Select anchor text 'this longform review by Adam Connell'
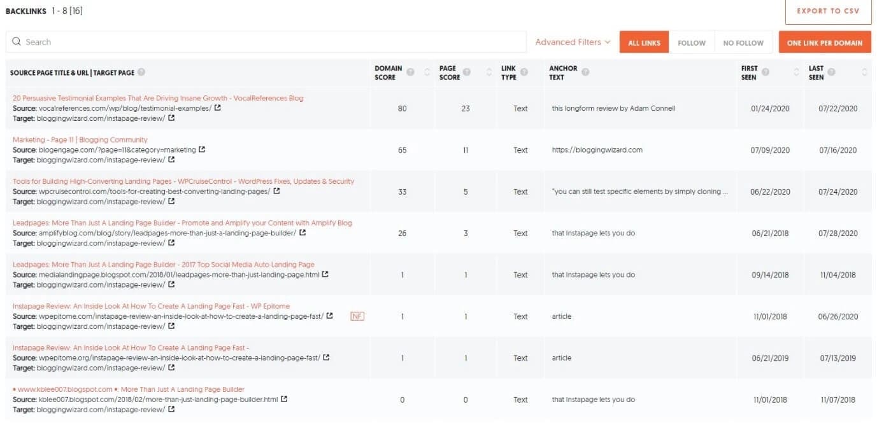 613,108
